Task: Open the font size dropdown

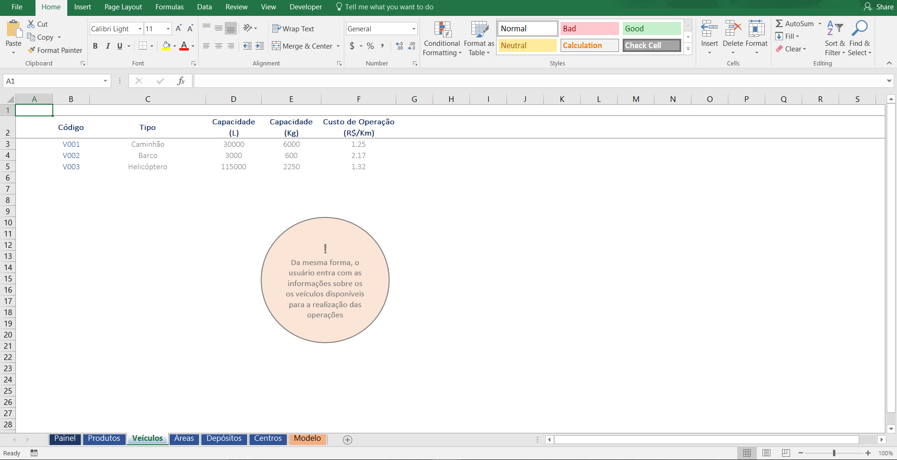Action: coord(168,29)
